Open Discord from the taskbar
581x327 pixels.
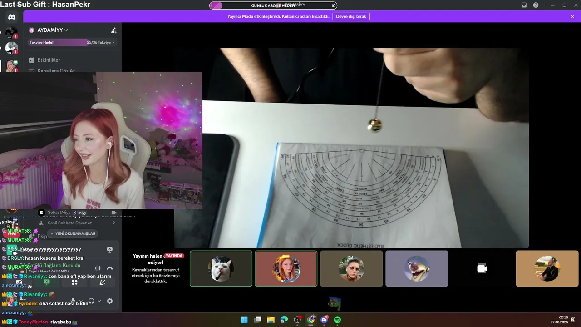324,320
